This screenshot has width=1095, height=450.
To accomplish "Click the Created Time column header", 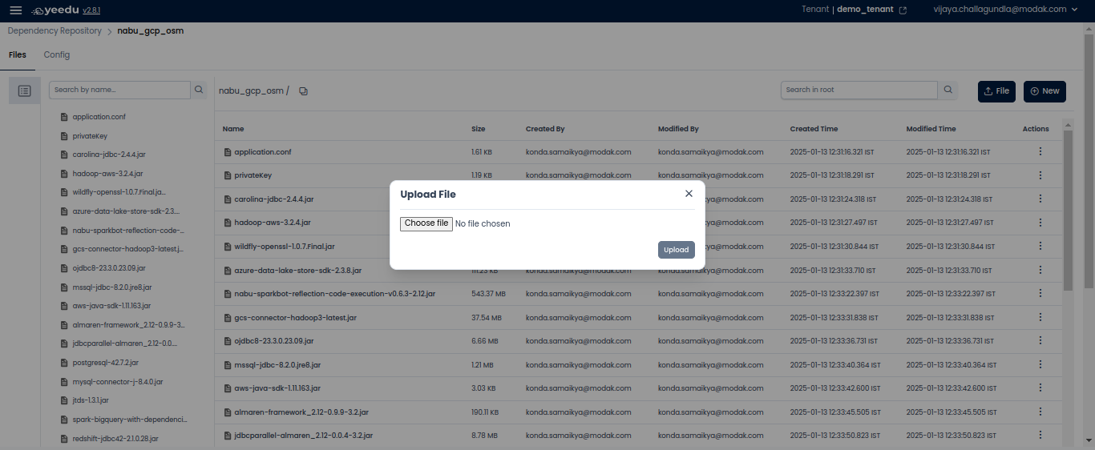I will (x=814, y=129).
